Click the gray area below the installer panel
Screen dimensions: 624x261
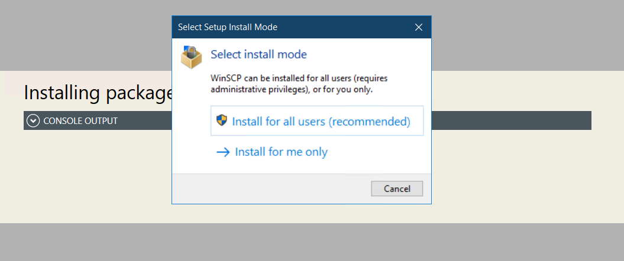coord(312,242)
